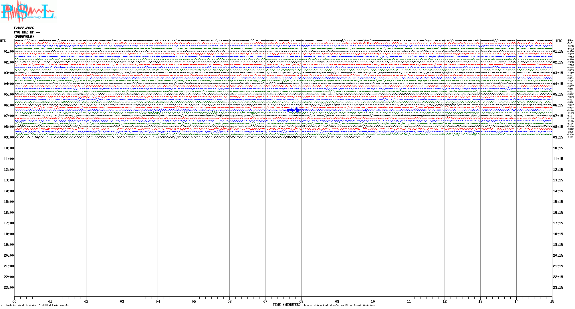This screenshot has height=309, width=575.
Task: Click the 23:15 time label on right axis
Action: 558,288
